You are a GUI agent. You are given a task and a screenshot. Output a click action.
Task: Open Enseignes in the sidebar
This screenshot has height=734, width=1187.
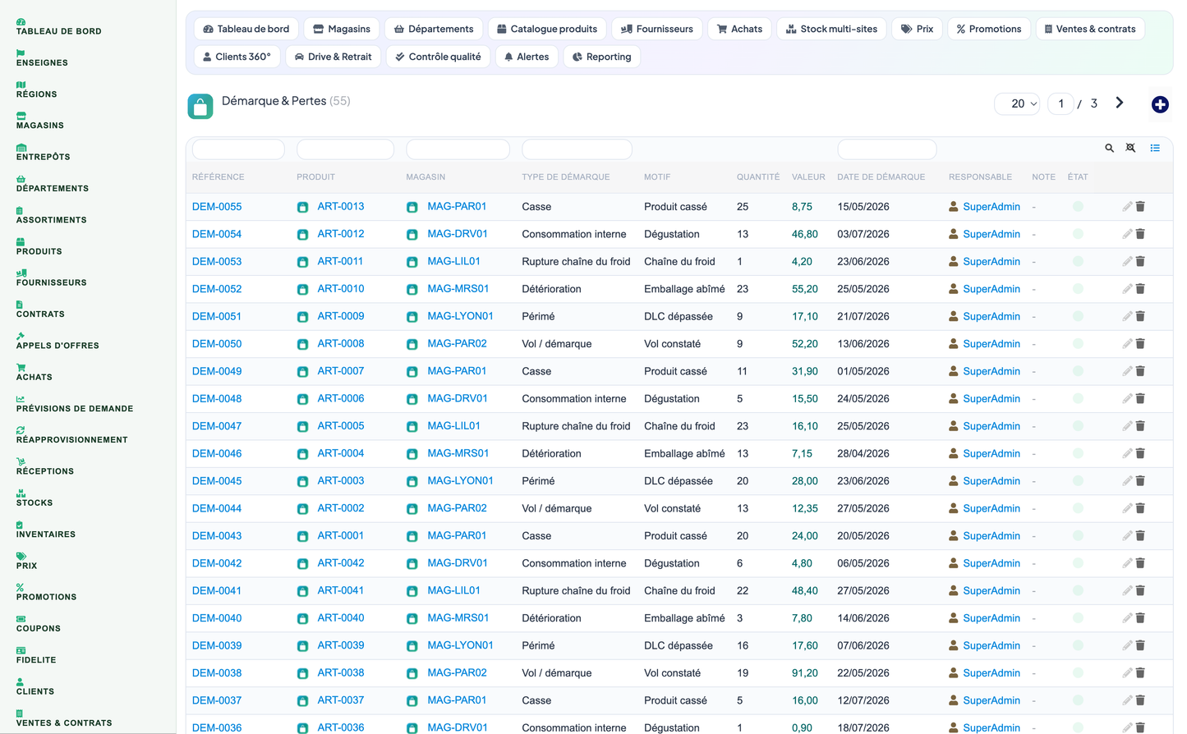click(42, 58)
